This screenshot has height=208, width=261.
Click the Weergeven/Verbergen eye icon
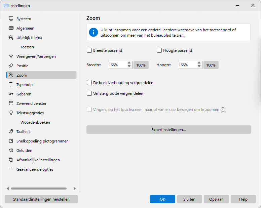click(11, 56)
